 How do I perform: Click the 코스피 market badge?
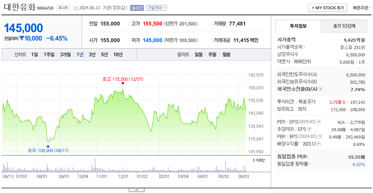63,8
